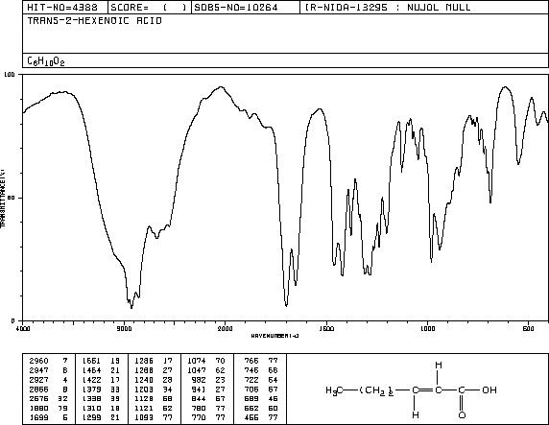Click the 2000 wavenumber axis tick
This screenshot has height=425, width=549.
[x=225, y=328]
